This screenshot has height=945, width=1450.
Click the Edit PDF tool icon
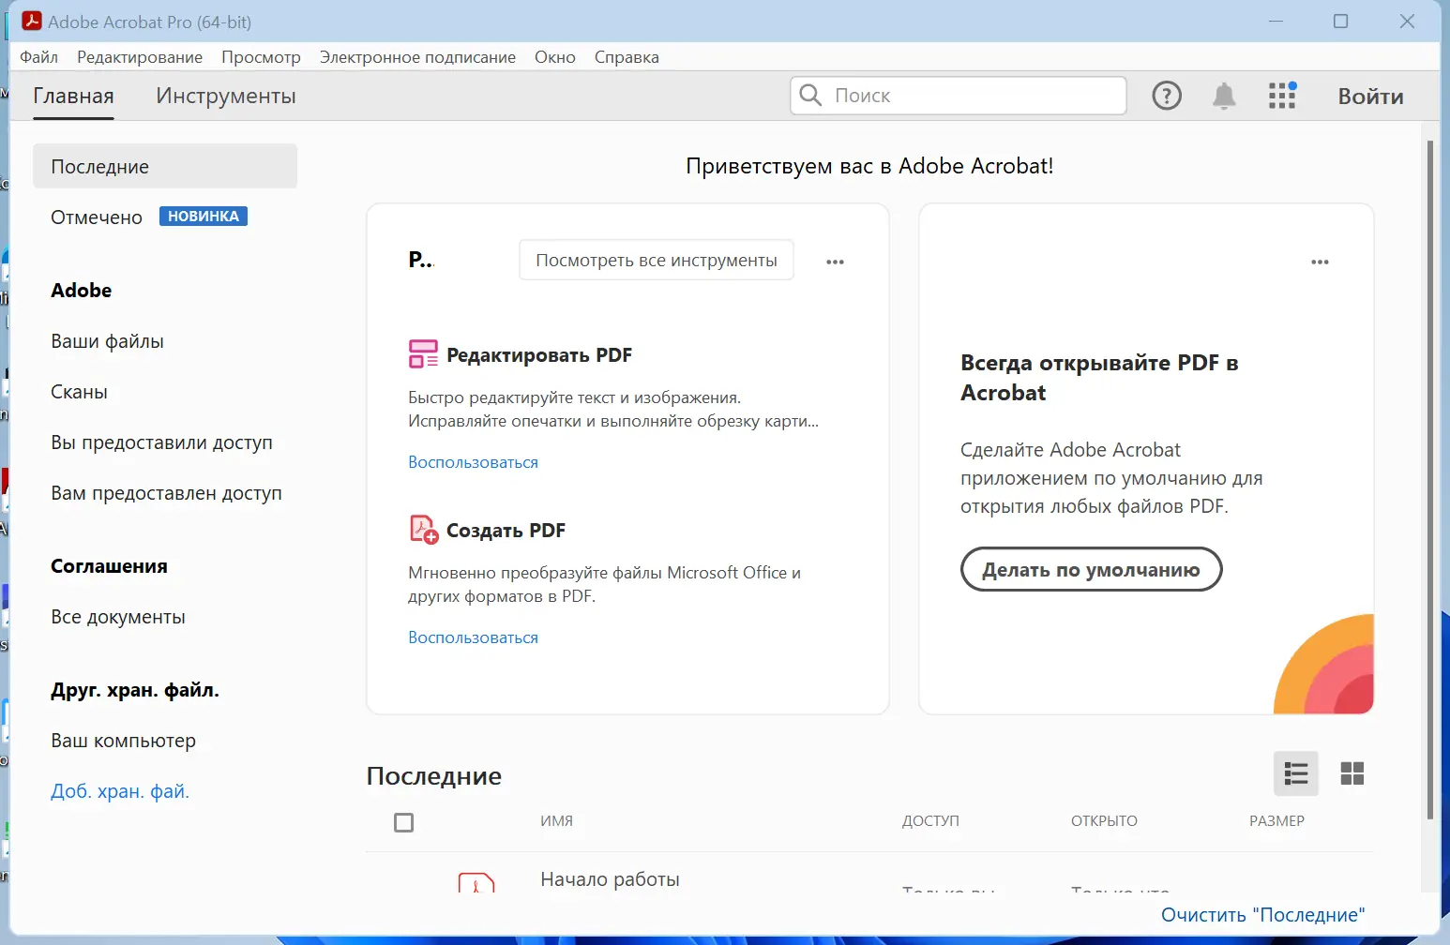point(423,354)
